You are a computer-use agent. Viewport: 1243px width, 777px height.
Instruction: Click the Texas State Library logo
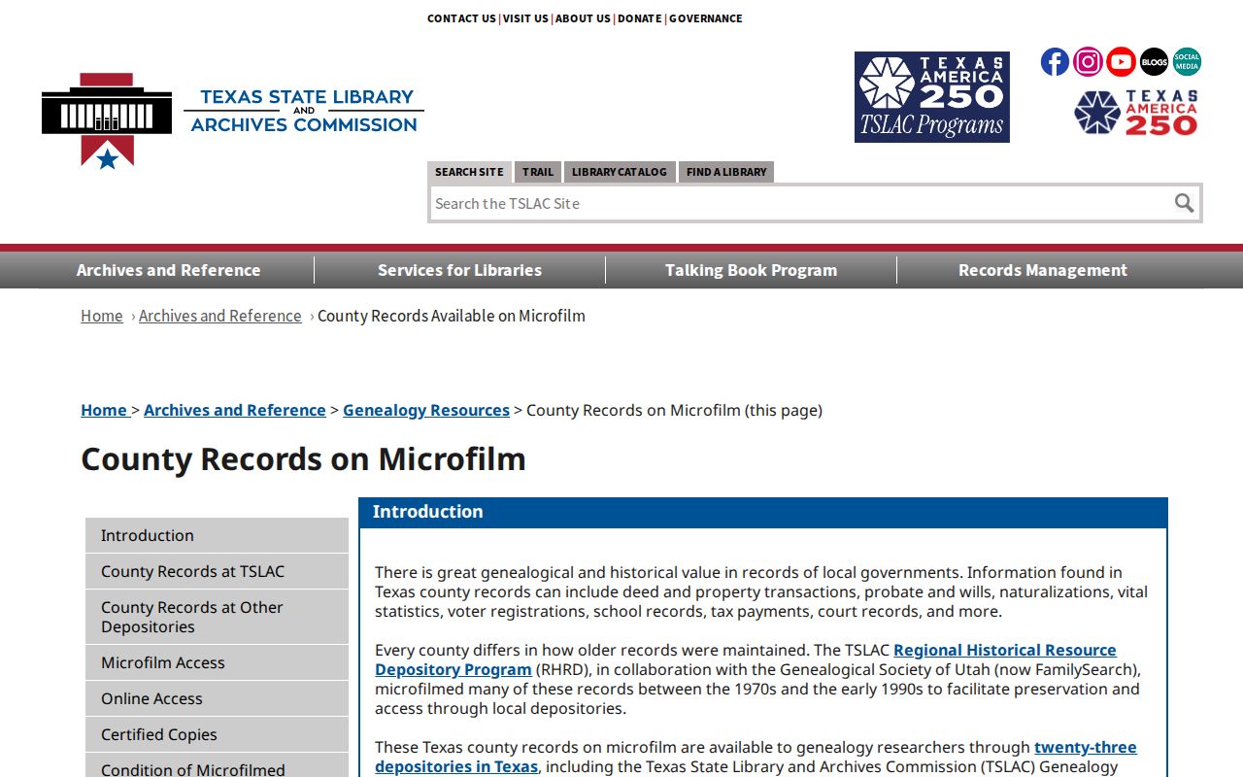(233, 120)
